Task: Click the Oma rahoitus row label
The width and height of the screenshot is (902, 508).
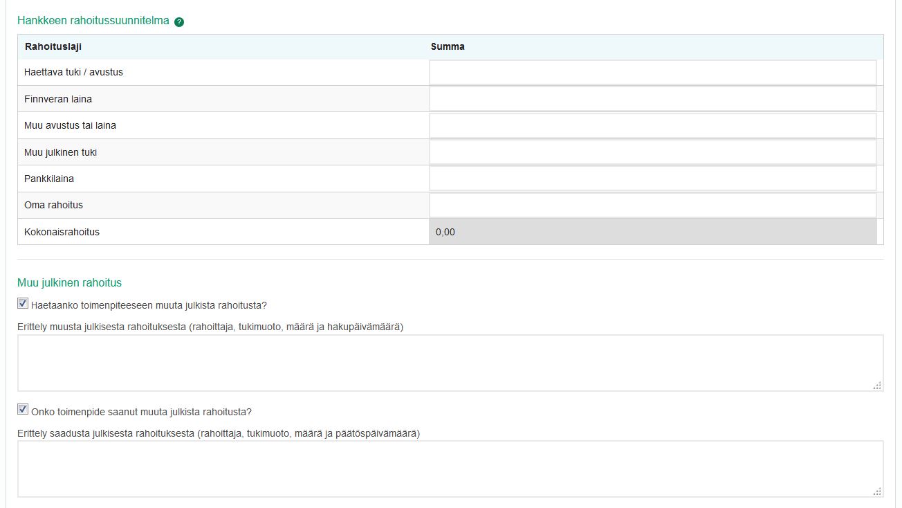Action: [53, 206]
